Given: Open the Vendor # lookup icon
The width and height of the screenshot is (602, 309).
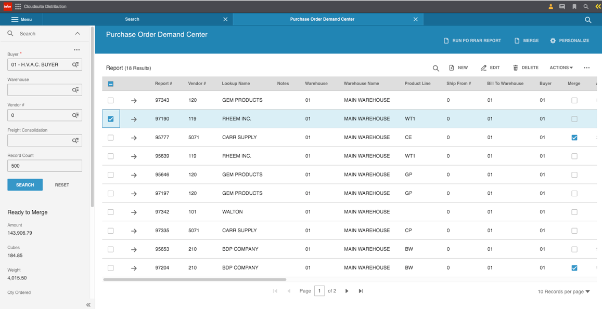Looking at the screenshot, I should (x=75, y=115).
